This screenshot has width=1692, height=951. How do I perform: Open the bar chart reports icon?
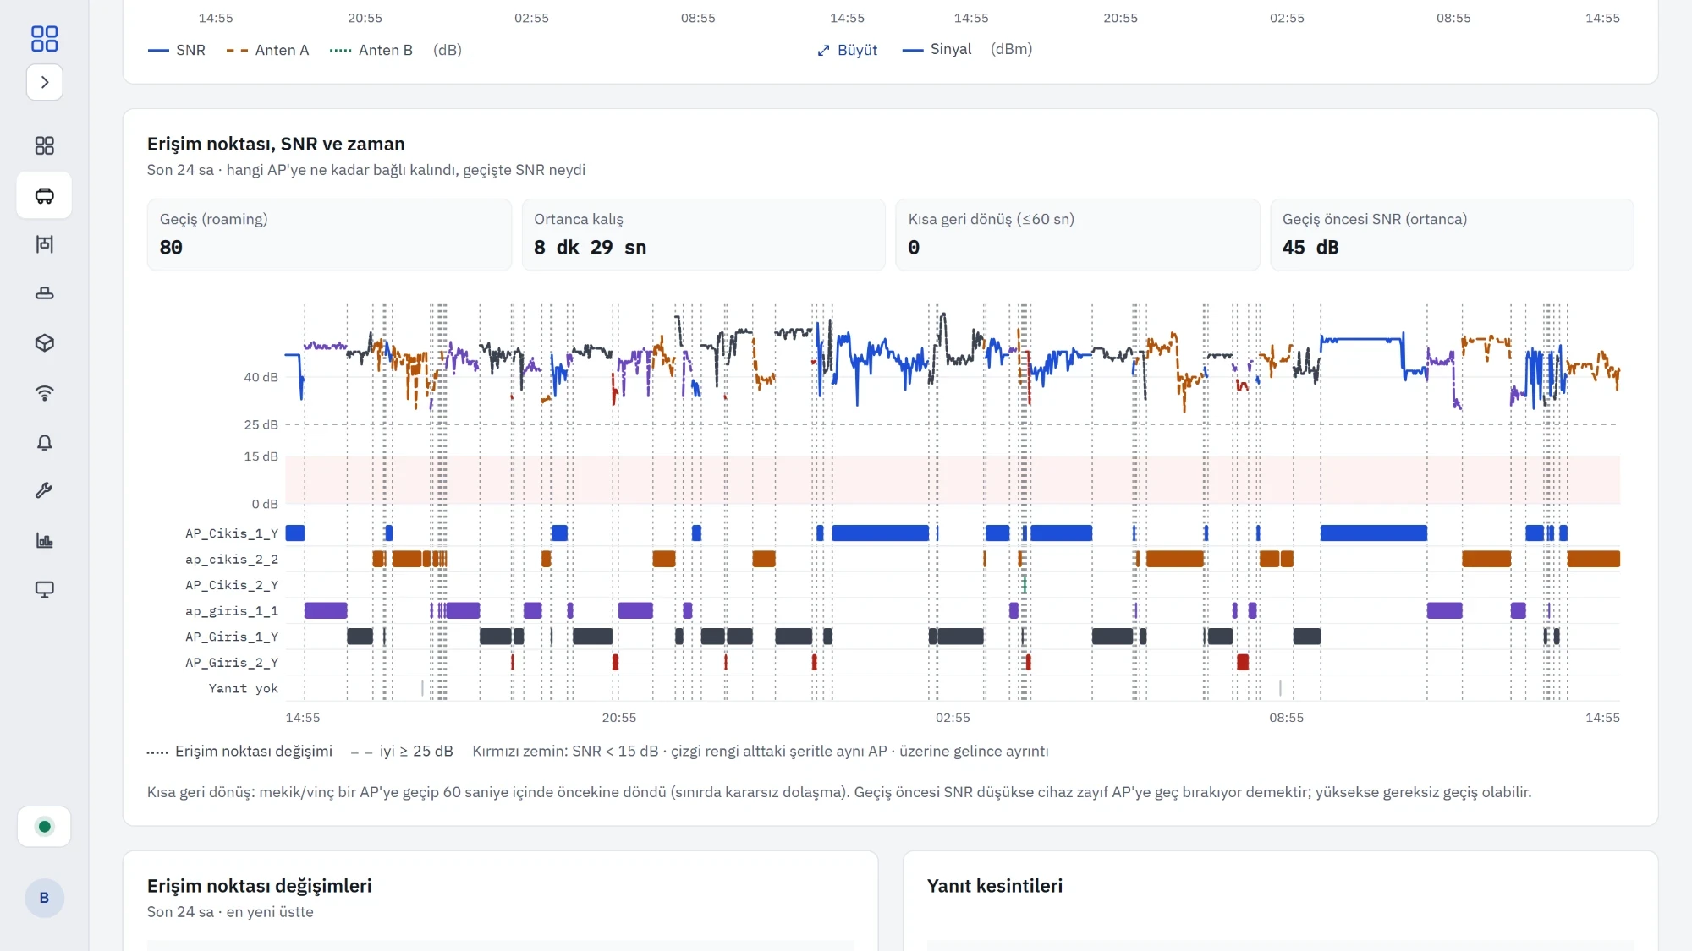point(44,540)
